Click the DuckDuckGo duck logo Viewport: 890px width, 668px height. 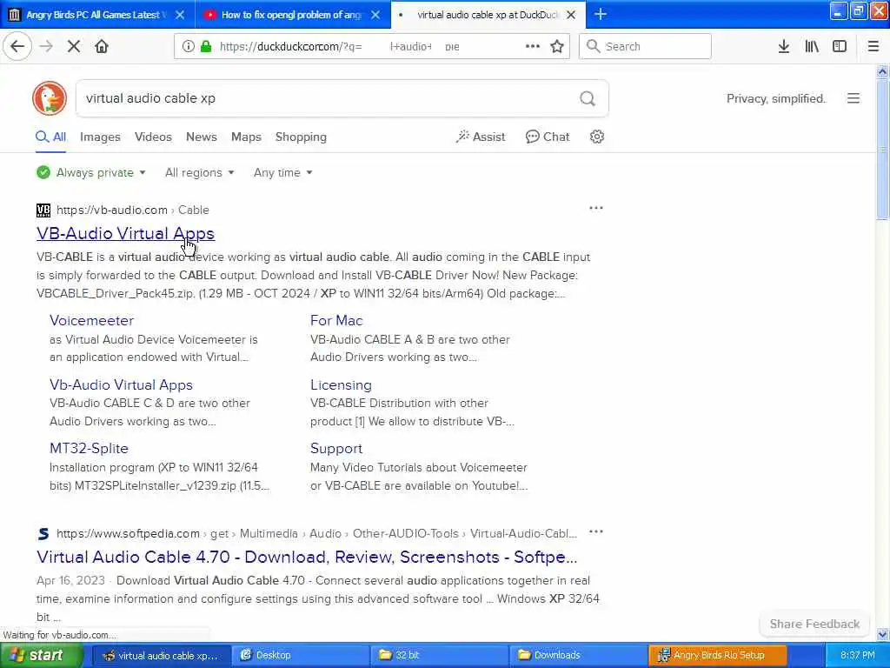[50, 98]
